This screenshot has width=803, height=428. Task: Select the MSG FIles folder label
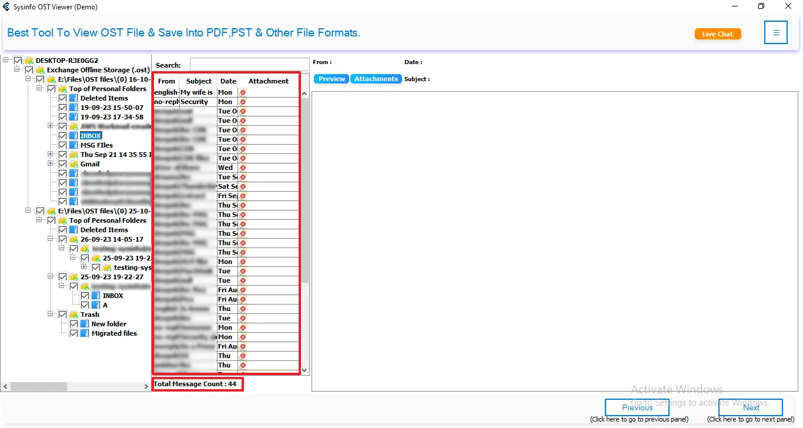96,145
